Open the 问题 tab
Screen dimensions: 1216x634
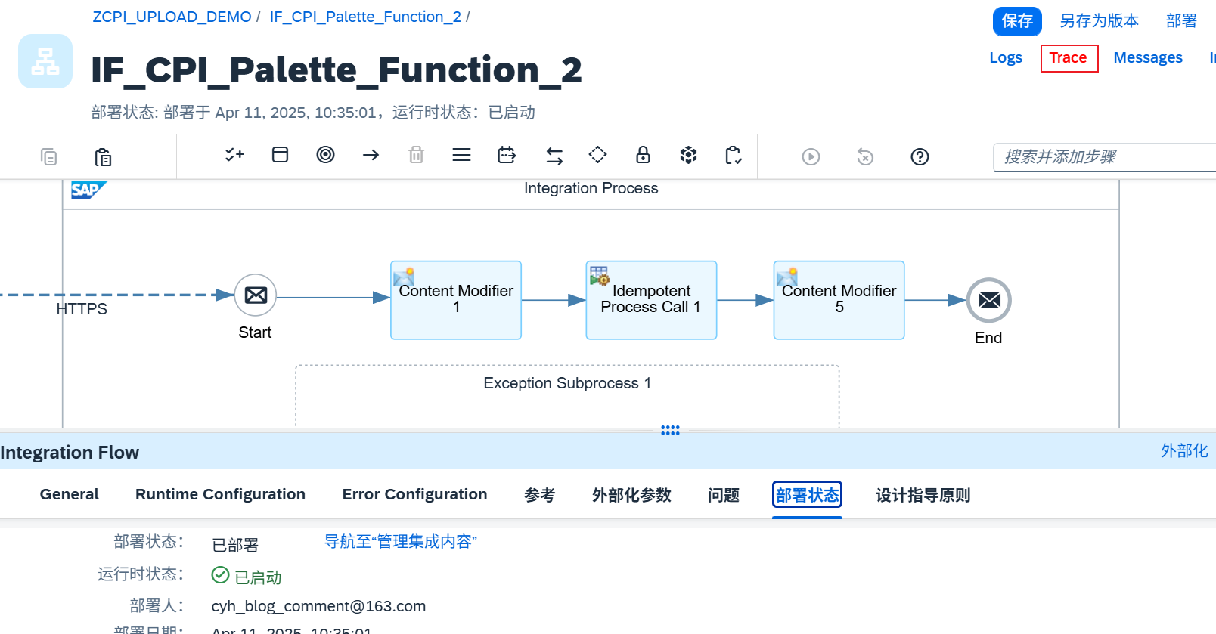[x=724, y=495]
